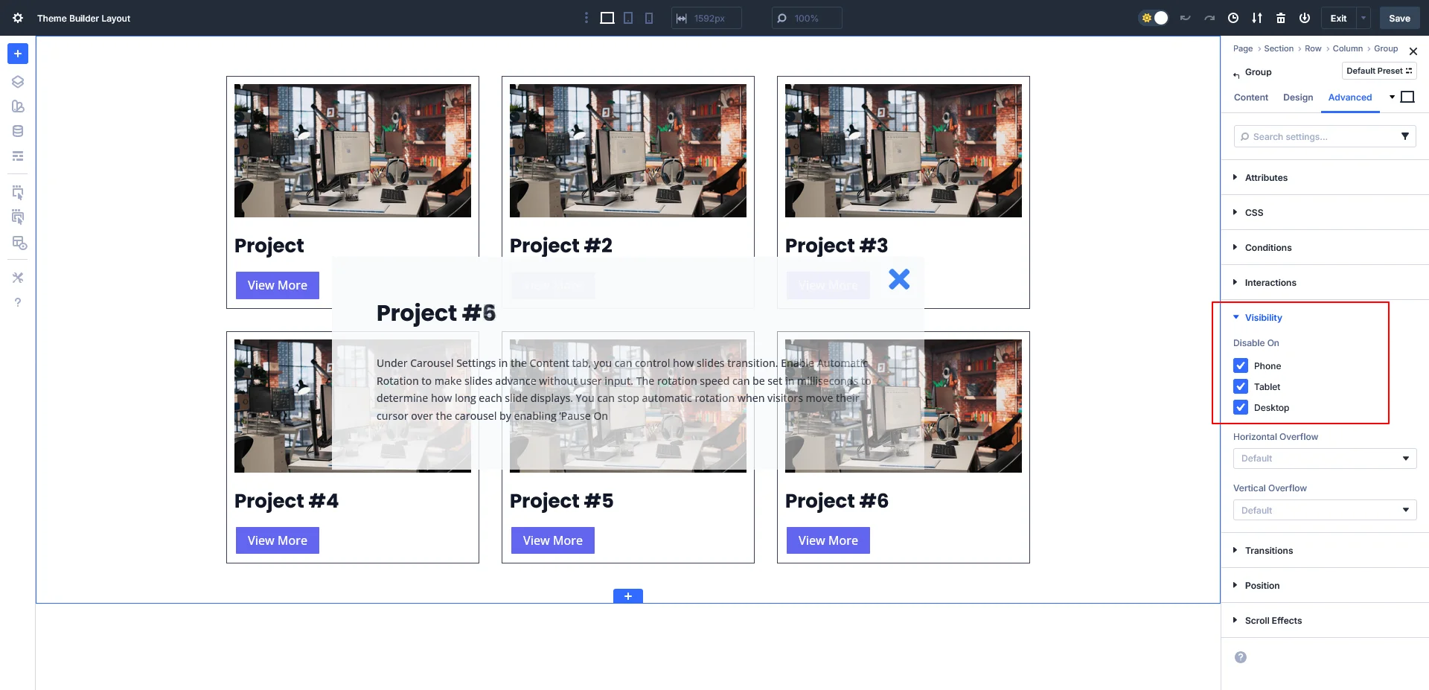This screenshot has height=690, width=1429.
Task: Toggle the Desktop disable checkbox
Action: (1241, 407)
